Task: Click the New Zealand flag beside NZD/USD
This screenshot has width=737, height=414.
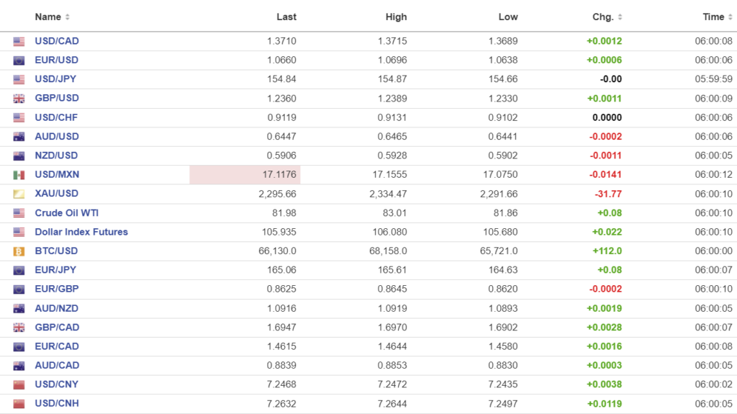Action: coord(19,156)
